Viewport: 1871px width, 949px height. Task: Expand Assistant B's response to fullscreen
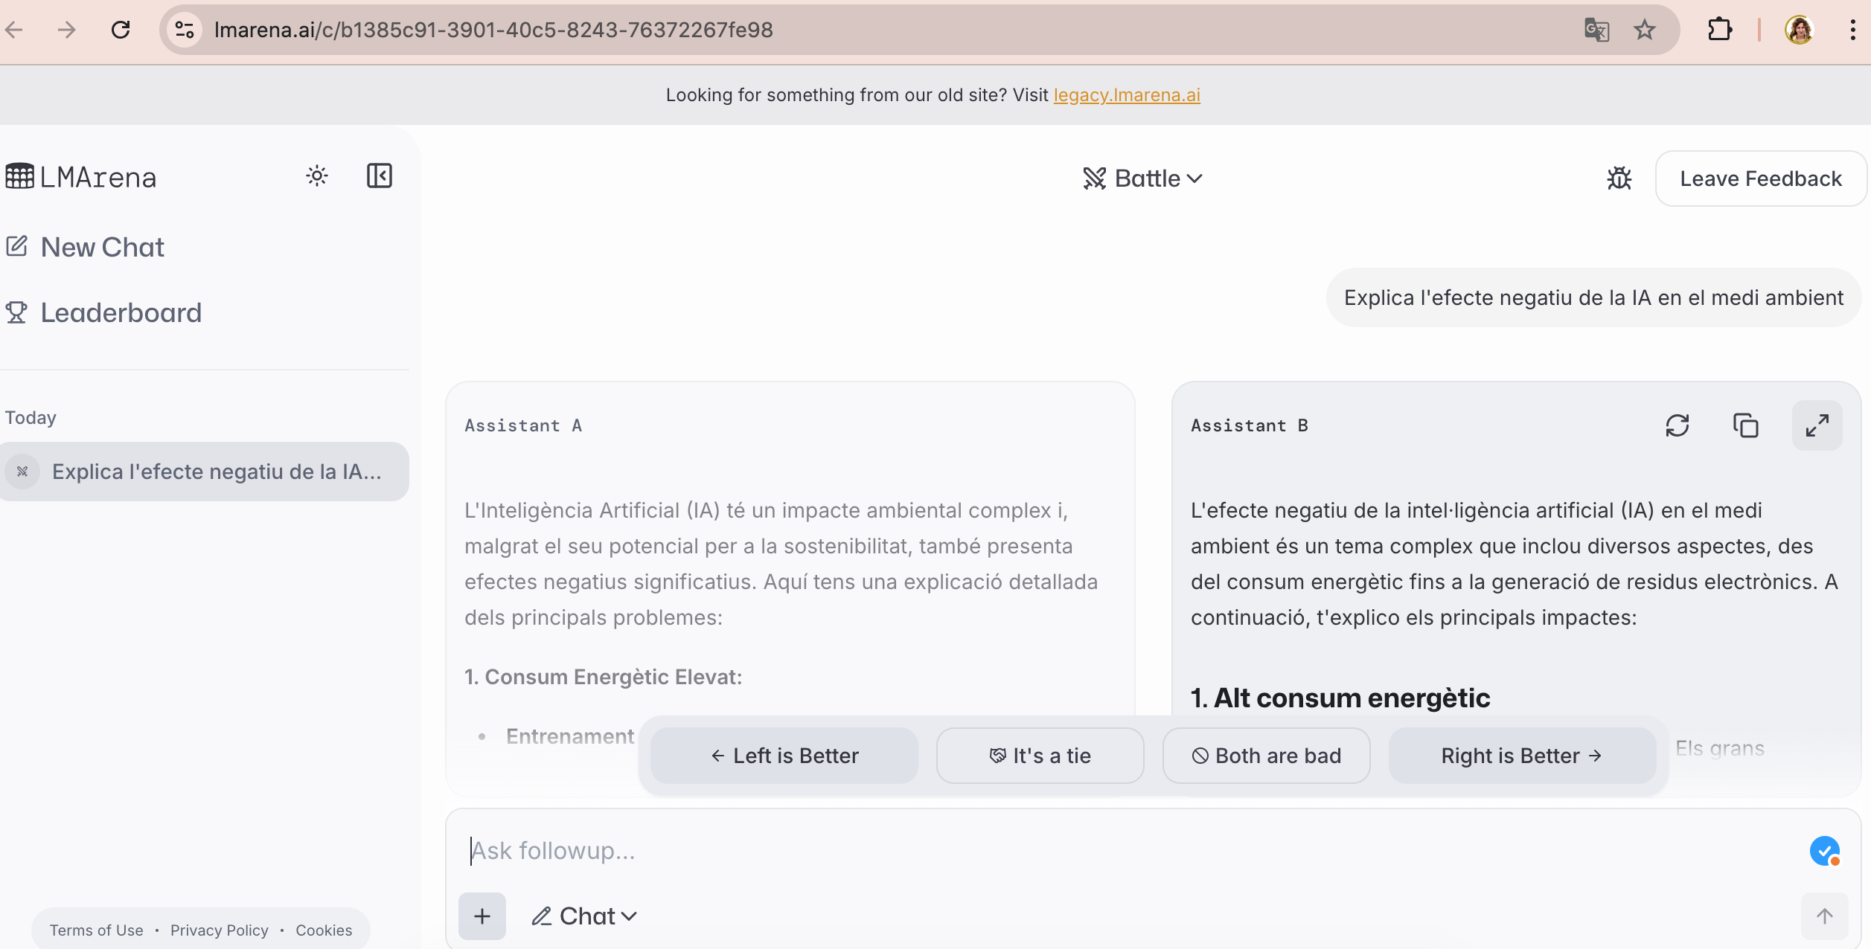coord(1817,425)
